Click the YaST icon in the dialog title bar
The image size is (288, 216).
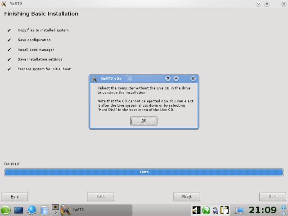point(94,78)
